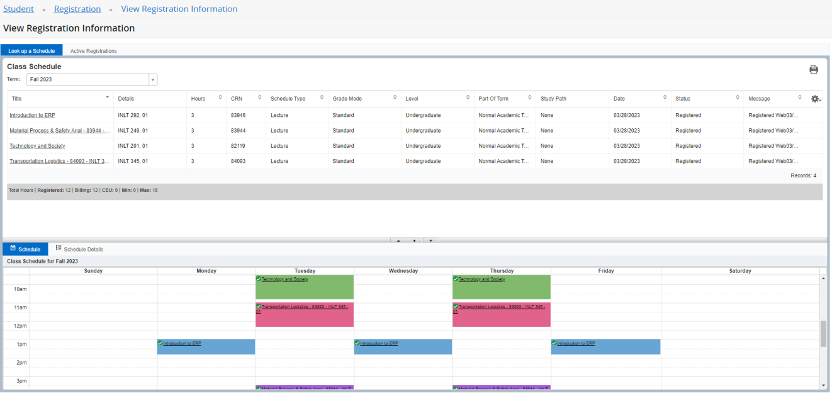Switch to the Active Registrations tab
Viewport: 832px width, 393px height.
pyautogui.click(x=93, y=51)
